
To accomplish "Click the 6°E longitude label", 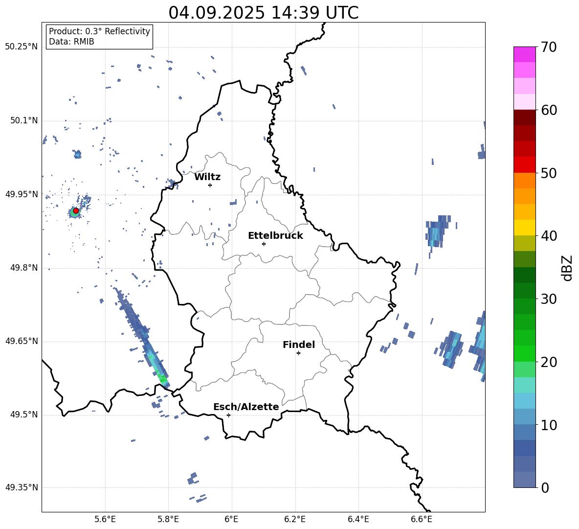I will pos(232,520).
